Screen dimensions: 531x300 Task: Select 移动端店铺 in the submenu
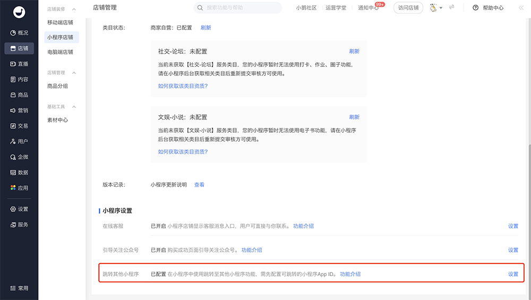60,22
